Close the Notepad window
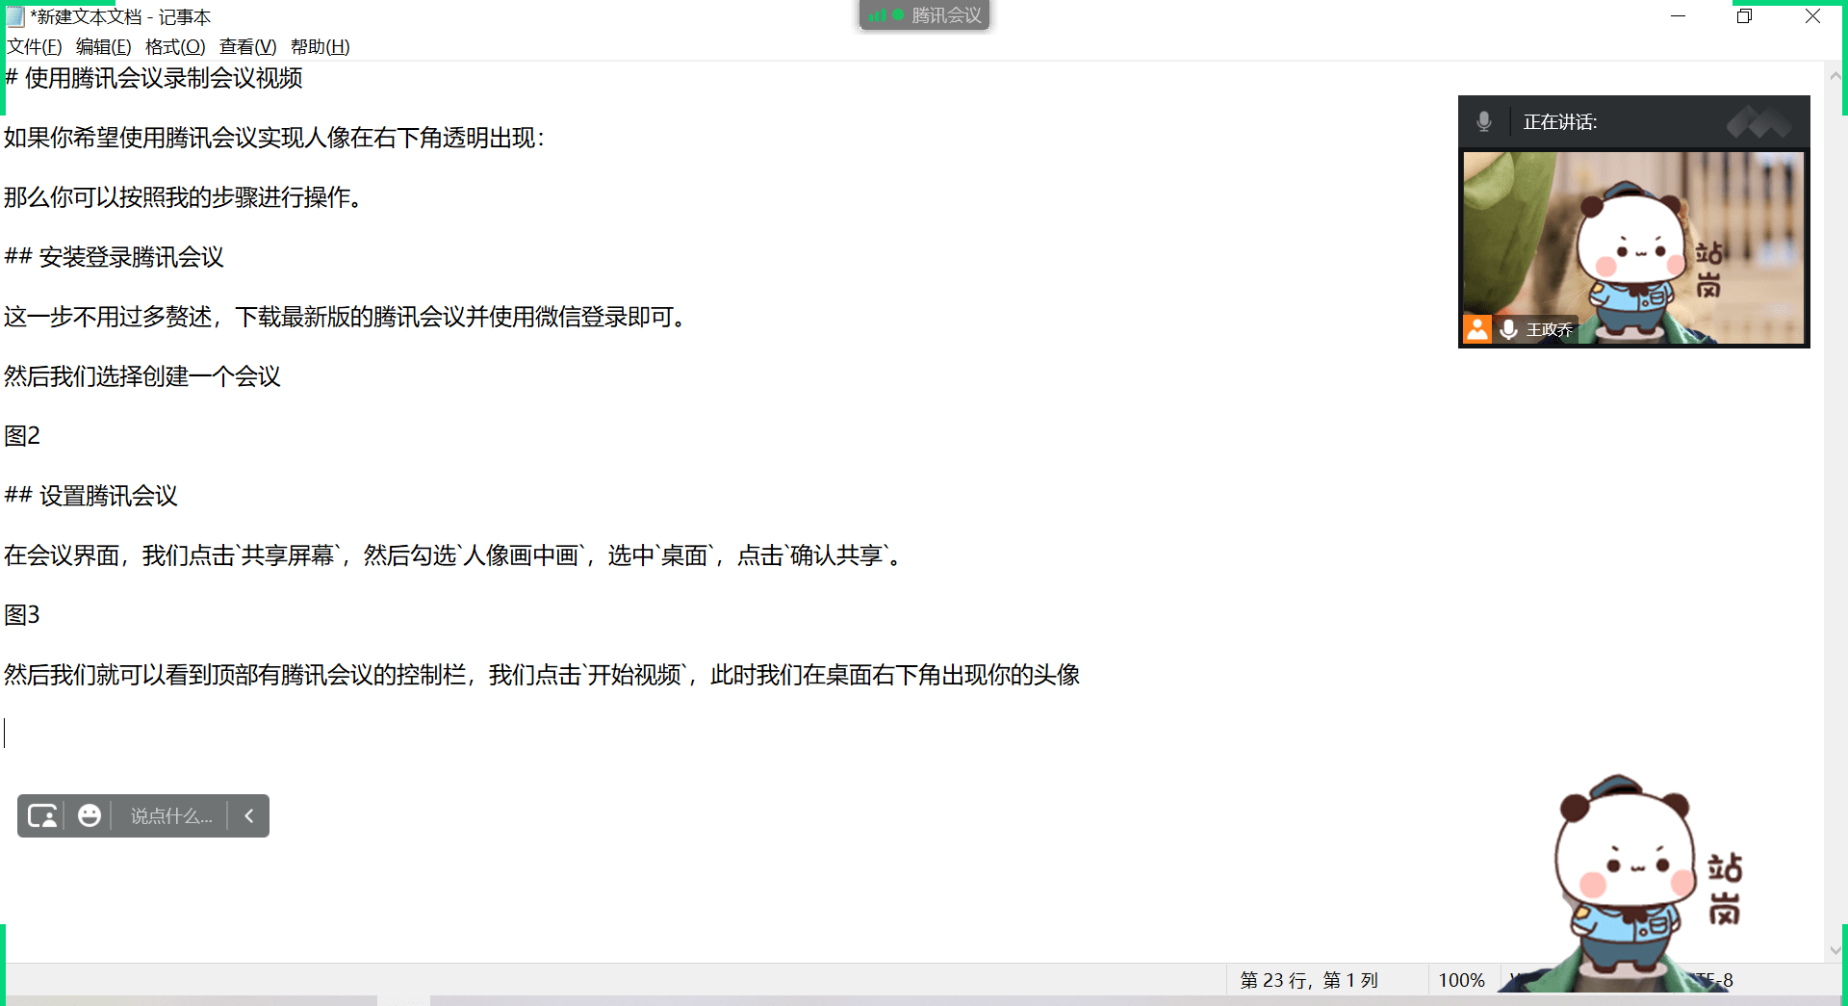The image size is (1848, 1006). click(x=1812, y=16)
